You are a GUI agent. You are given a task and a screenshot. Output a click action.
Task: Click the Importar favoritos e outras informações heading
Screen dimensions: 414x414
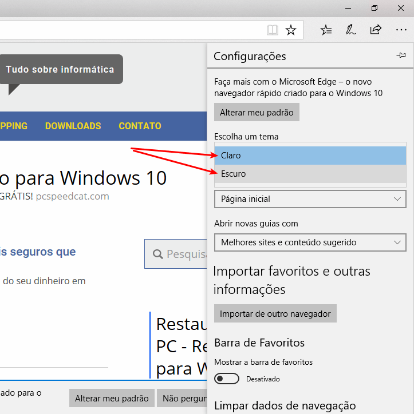tap(291, 280)
